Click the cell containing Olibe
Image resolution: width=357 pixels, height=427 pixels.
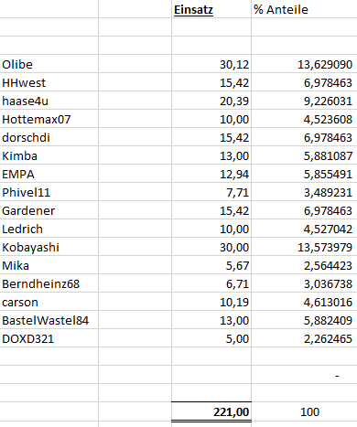pyautogui.click(x=49, y=64)
